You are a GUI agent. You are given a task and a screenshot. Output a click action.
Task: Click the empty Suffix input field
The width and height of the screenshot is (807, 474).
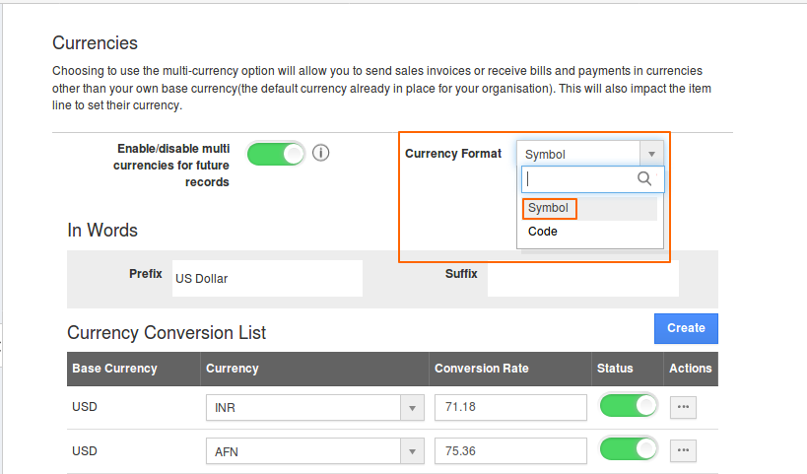click(x=582, y=279)
